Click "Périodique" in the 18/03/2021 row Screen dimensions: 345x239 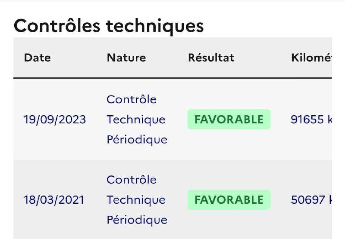(x=137, y=220)
